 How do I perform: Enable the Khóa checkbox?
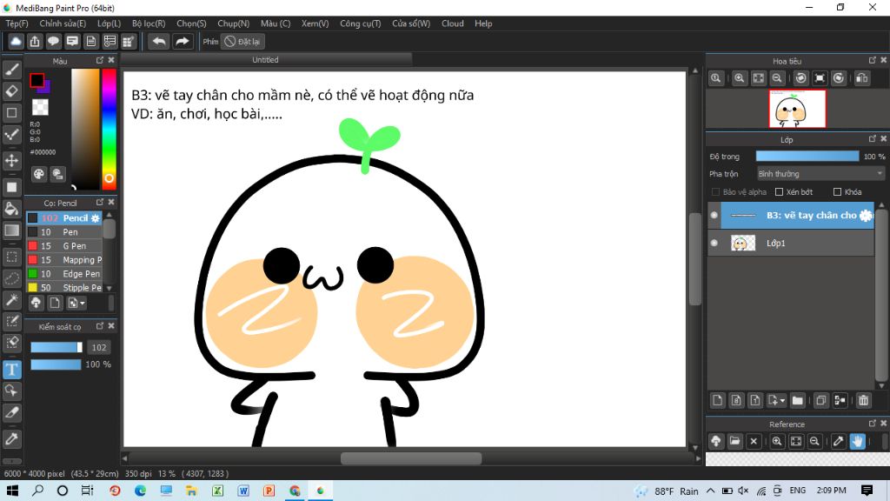tap(837, 192)
